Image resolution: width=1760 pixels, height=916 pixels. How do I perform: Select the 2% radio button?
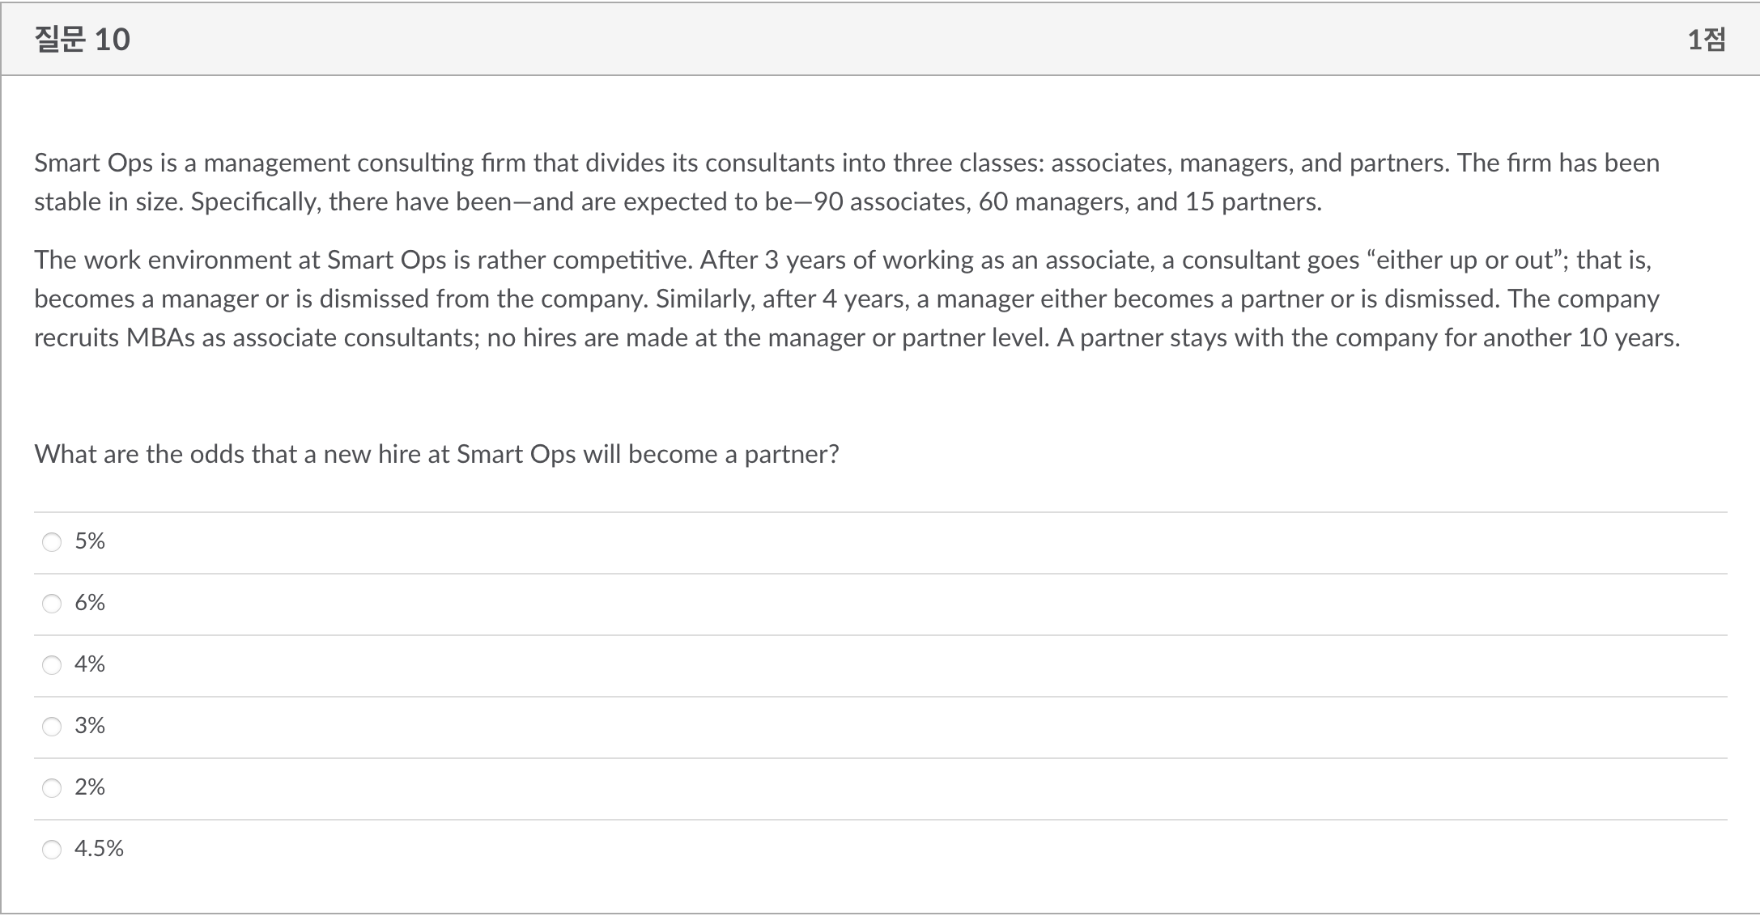52,788
